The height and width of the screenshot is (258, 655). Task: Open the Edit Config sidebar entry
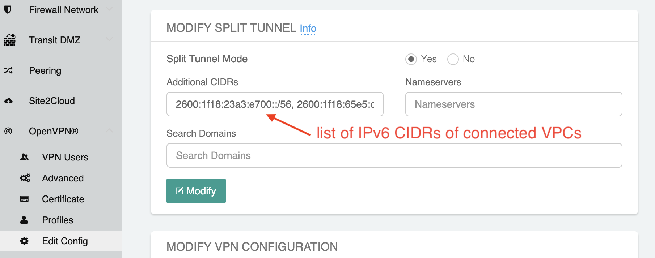[64, 241]
